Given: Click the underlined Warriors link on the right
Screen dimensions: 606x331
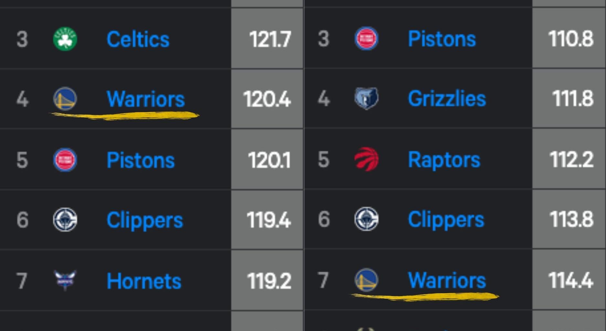Looking at the screenshot, I should [446, 280].
